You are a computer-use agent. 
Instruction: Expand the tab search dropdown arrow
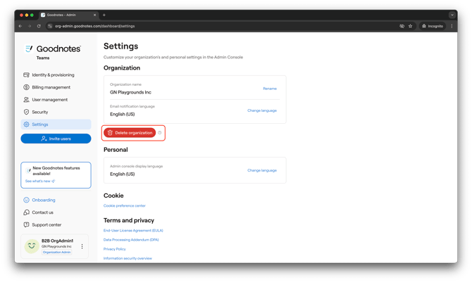click(x=452, y=15)
